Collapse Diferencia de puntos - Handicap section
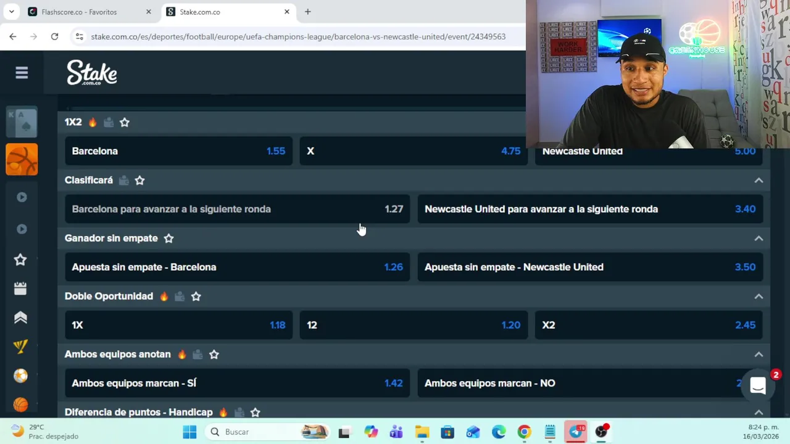Viewport: 790px width, 444px height. 759,412
